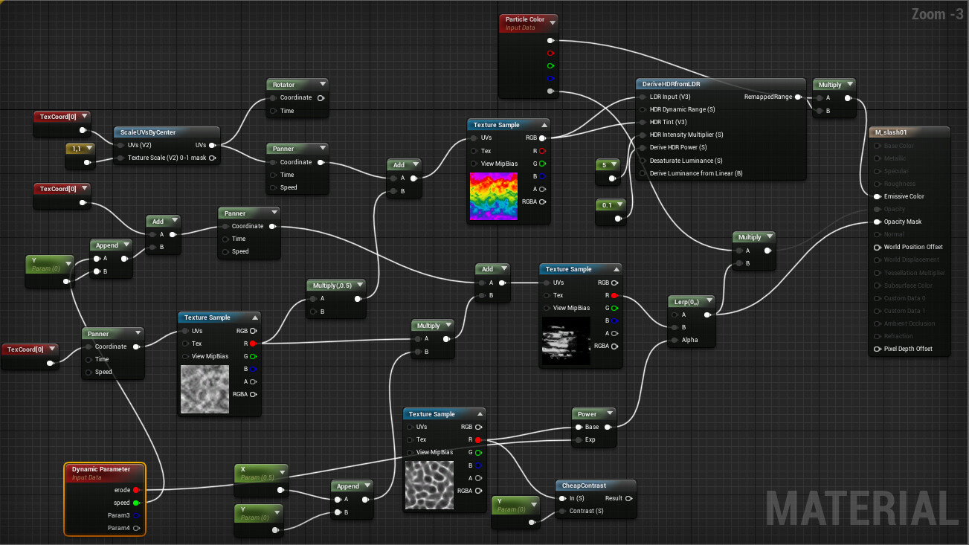Click the World Position Offset pin on M_slash01
The image size is (969, 545).
876,247
